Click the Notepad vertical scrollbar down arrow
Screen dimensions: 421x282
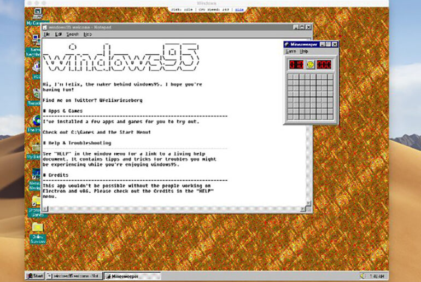click(308, 203)
